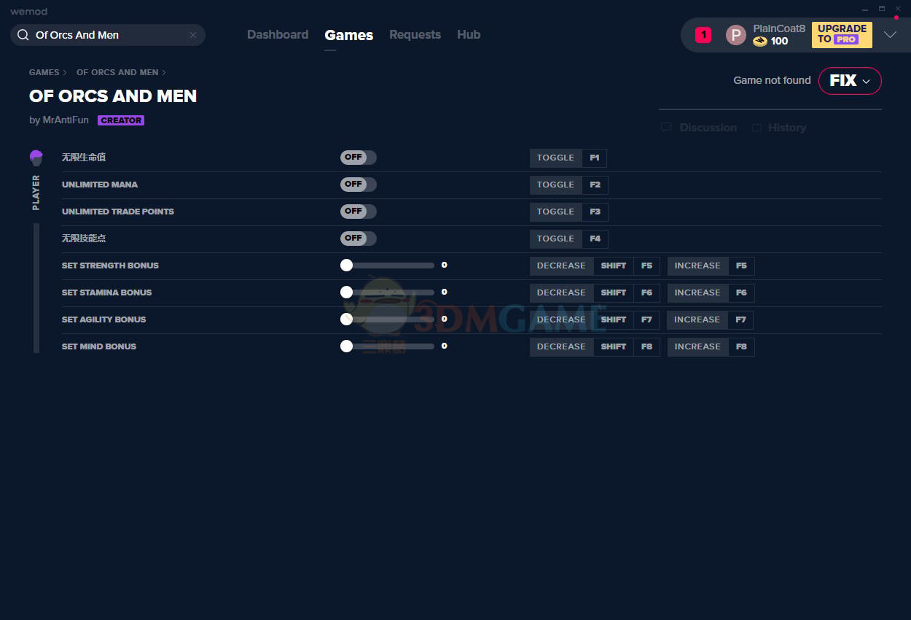Click the coin points icon

pyautogui.click(x=760, y=42)
